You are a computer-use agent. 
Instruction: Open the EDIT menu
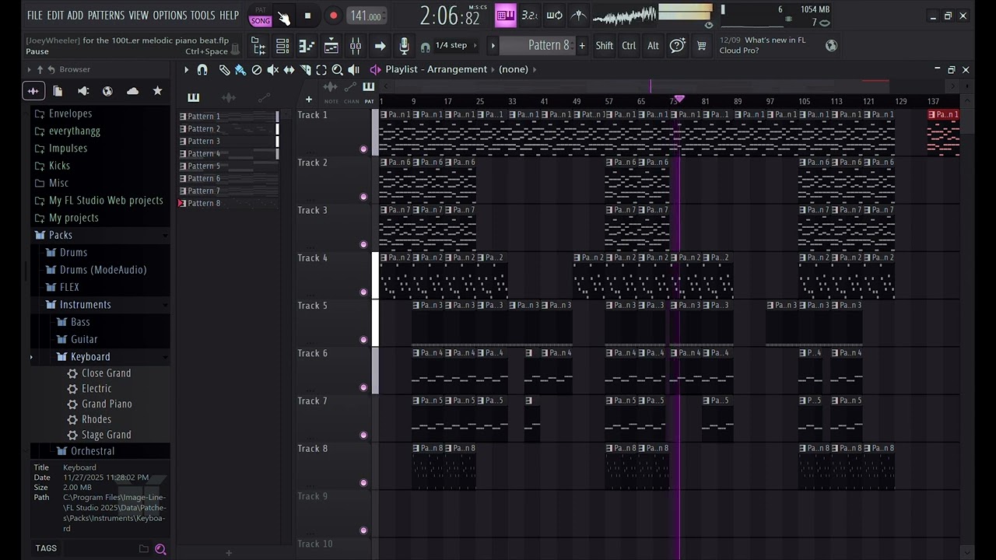[55, 16]
